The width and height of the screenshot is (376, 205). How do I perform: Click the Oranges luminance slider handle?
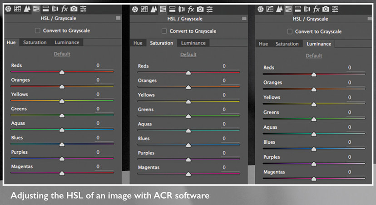pyautogui.click(x=314, y=89)
